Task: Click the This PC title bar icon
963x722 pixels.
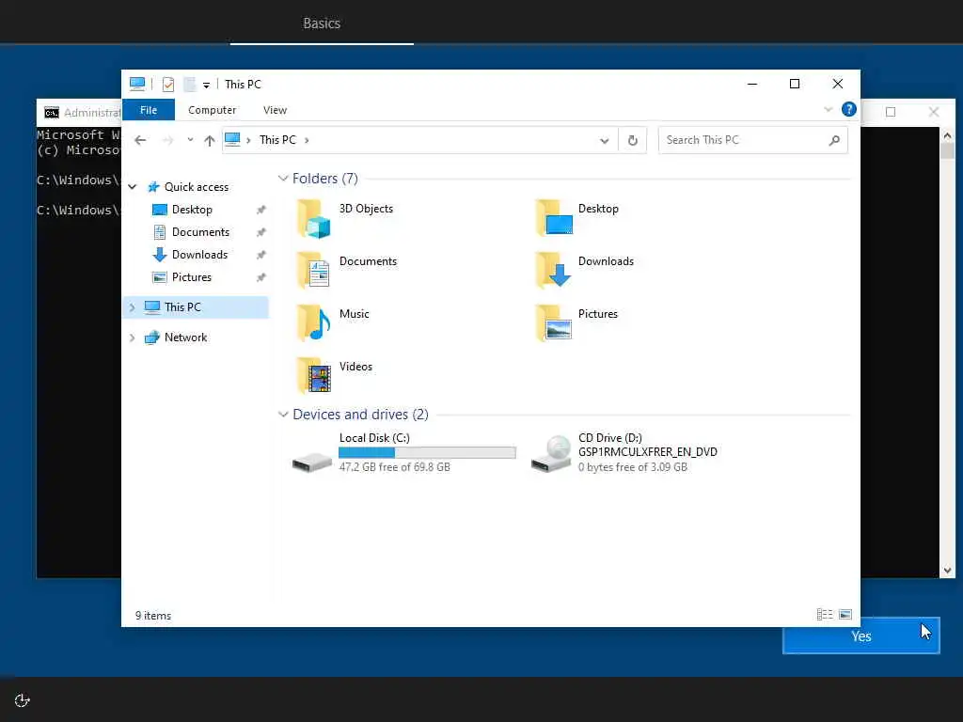Action: point(137,84)
